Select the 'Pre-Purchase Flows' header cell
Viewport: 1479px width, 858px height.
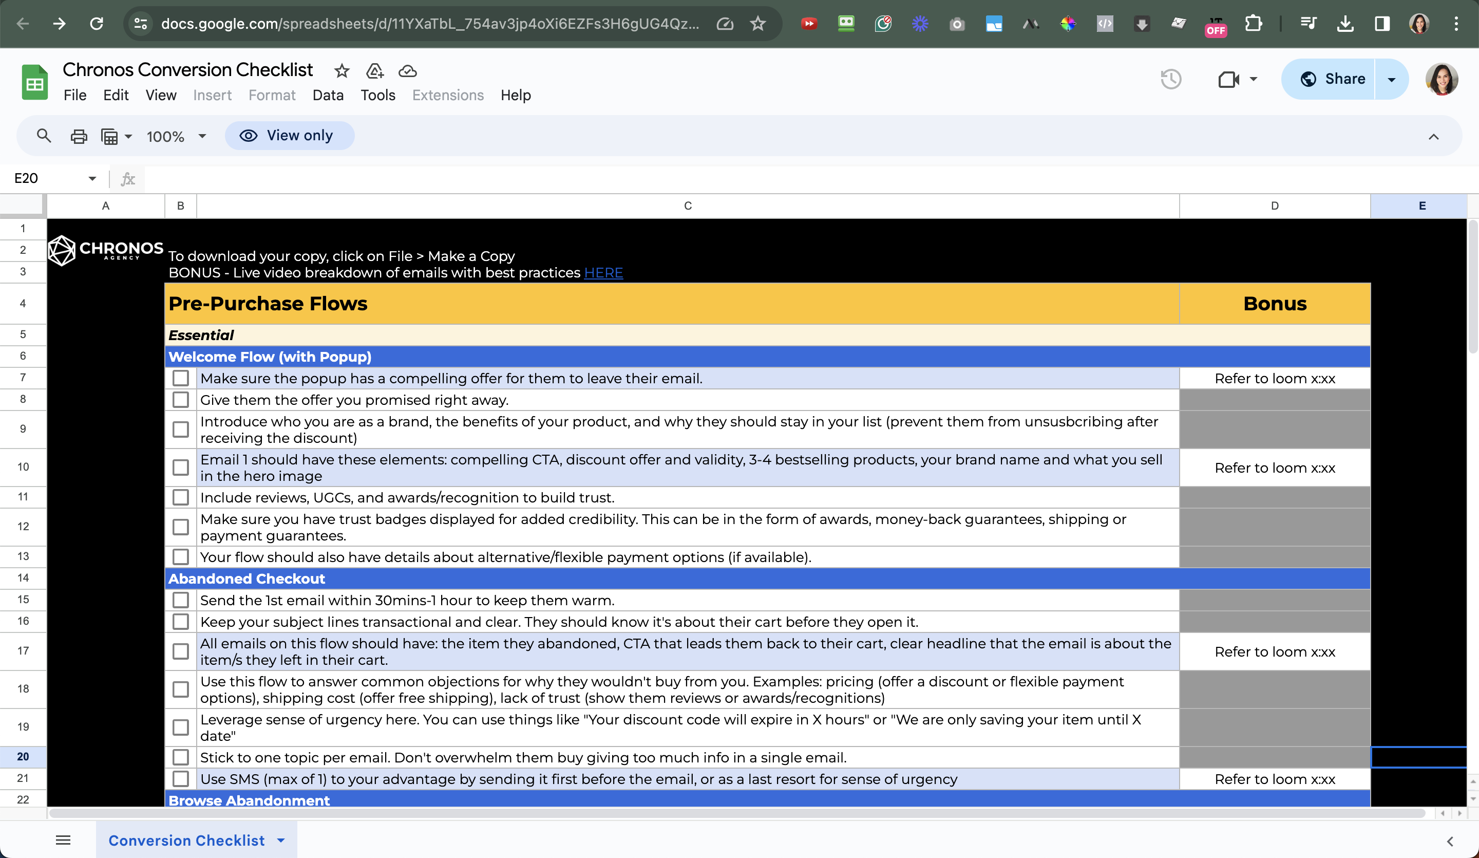672,304
